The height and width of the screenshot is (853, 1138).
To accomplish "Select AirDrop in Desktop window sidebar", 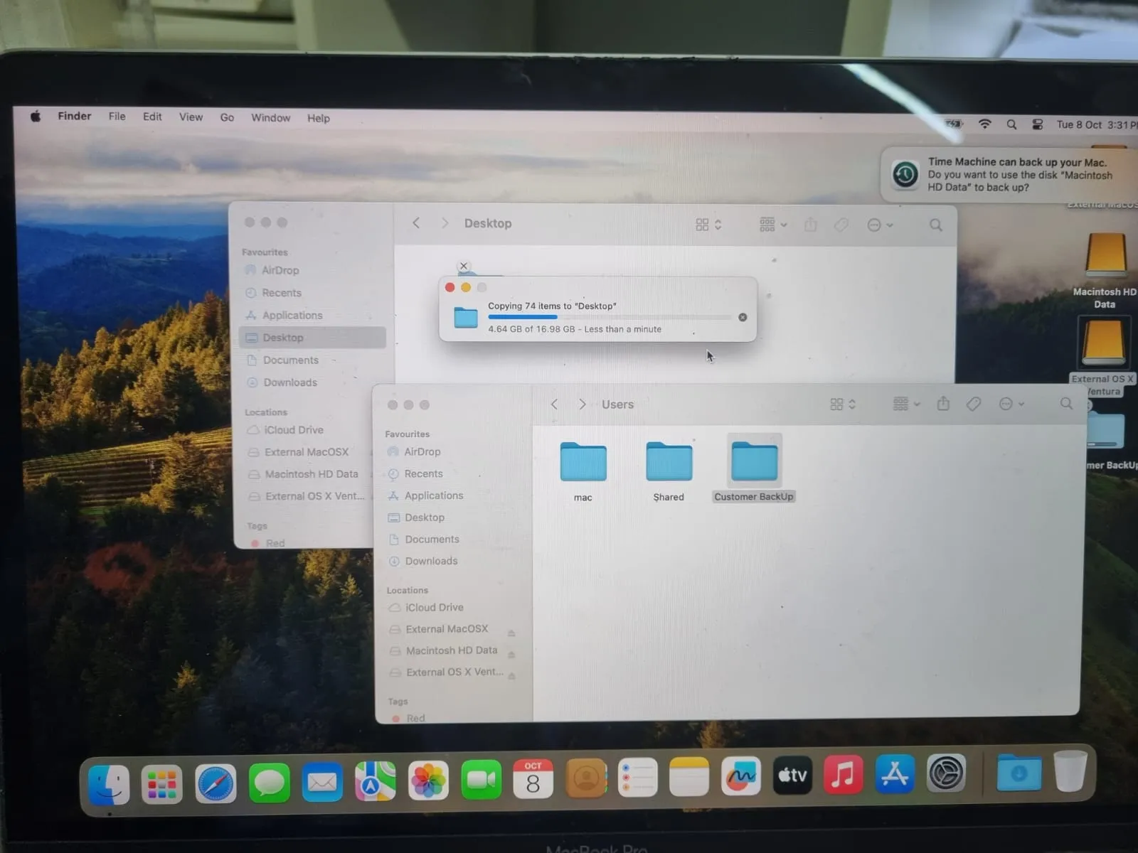I will click(280, 270).
